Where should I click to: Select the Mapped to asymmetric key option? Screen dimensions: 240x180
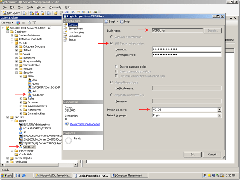point(112,95)
